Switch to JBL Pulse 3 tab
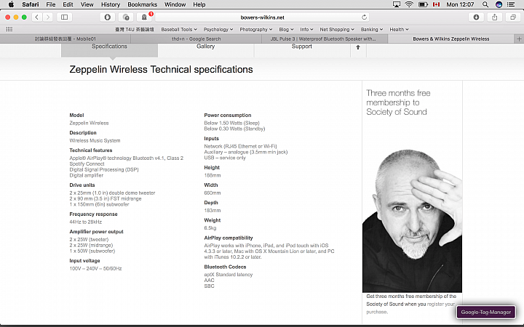The height and width of the screenshot is (327, 524). pos(323,39)
